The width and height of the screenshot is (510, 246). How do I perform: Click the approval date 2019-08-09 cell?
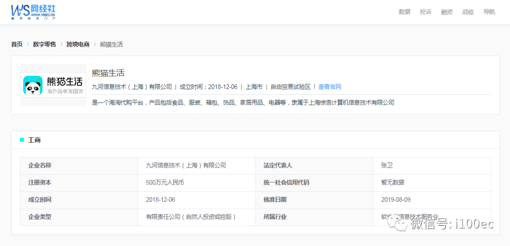tap(396, 200)
